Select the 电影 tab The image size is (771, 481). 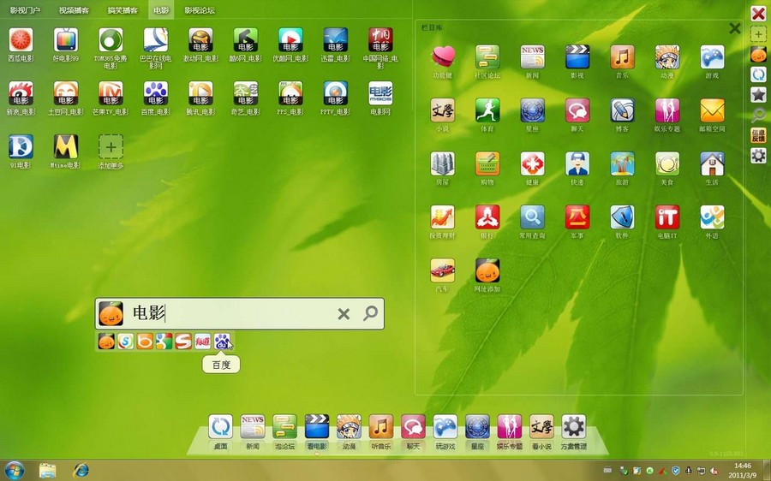pos(161,9)
